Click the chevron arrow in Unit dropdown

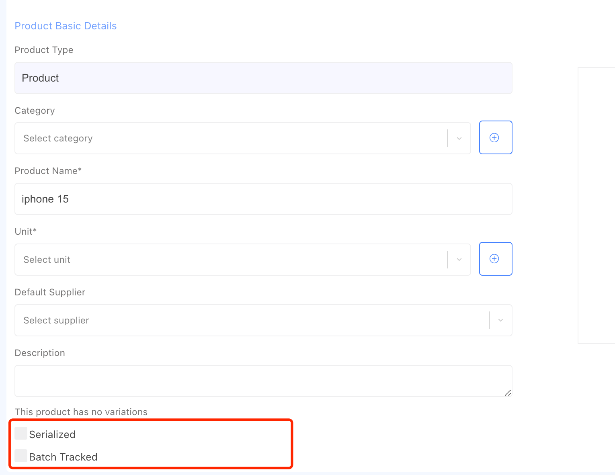click(x=459, y=260)
